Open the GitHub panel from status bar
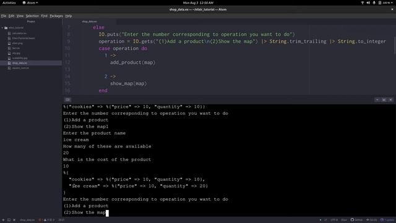Viewport: 396px width, 223px height. [356, 220]
